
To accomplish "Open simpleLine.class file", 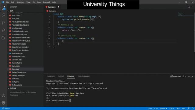I will (x=18, y=57).
